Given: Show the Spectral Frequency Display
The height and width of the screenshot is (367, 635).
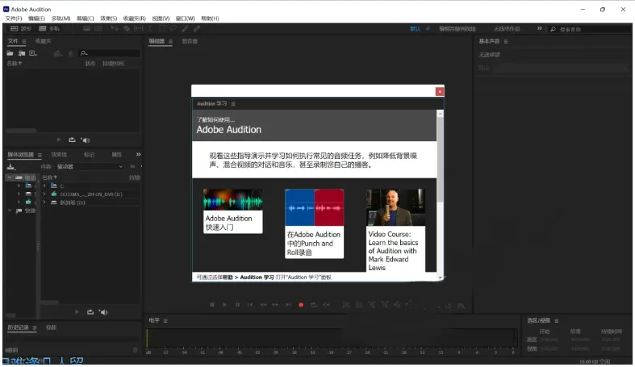Looking at the screenshot, I should (x=86, y=29).
